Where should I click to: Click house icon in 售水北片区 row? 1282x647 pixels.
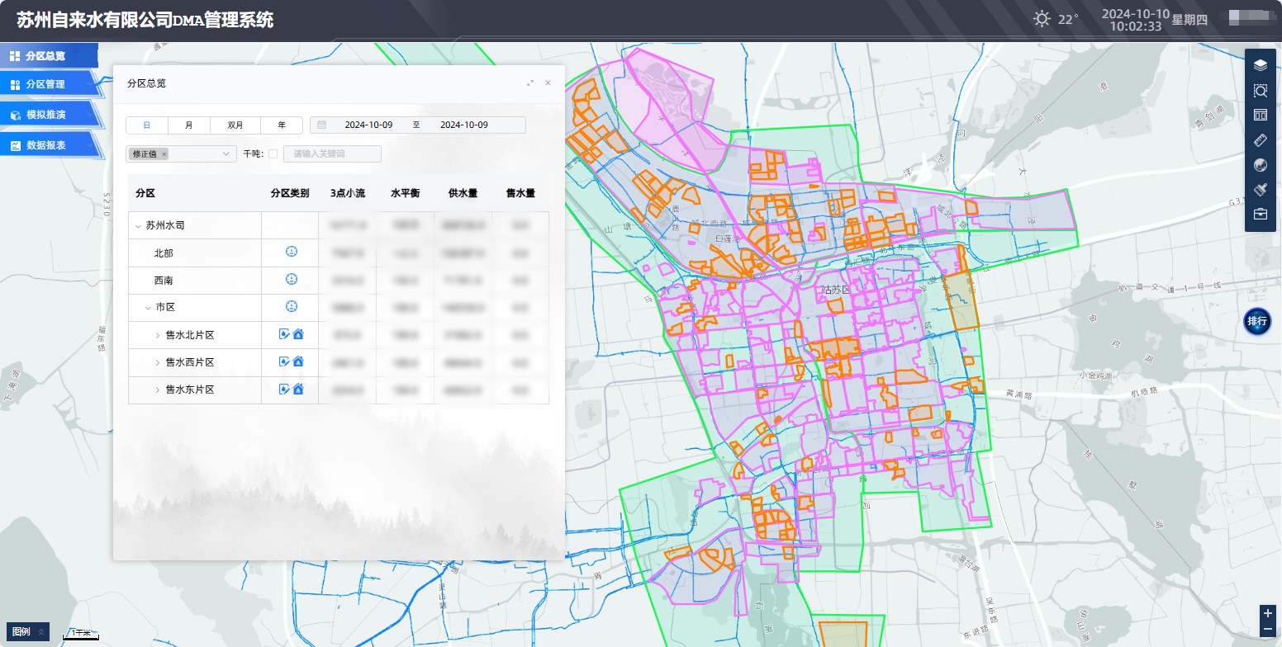click(x=298, y=334)
